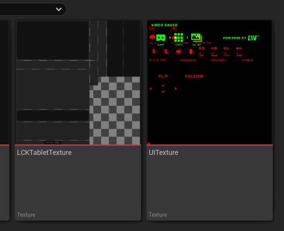Viewport: 284px width, 231px height.
Task: Open the dropdown chevron at top
Action: click(58, 9)
